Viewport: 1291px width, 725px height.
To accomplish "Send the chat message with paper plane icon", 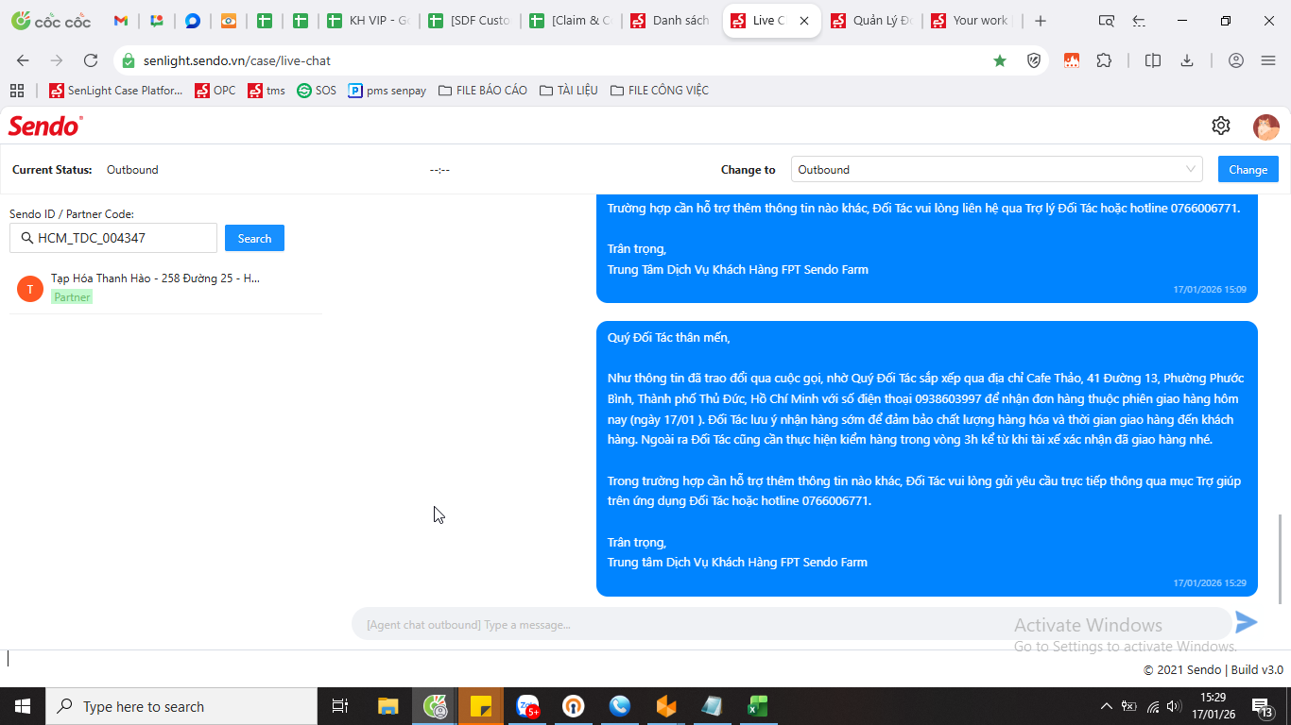I will 1247,622.
